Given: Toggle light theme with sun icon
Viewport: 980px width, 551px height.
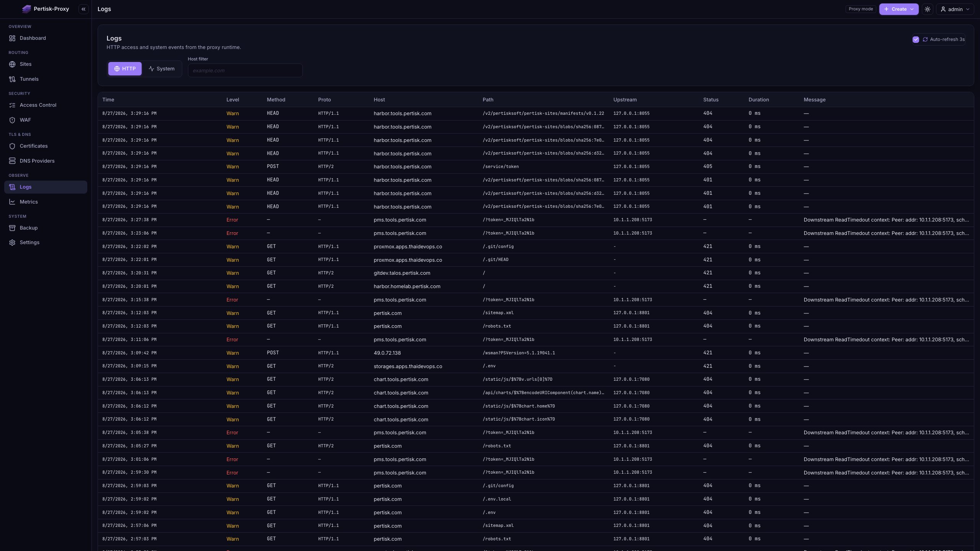Looking at the screenshot, I should (x=927, y=9).
